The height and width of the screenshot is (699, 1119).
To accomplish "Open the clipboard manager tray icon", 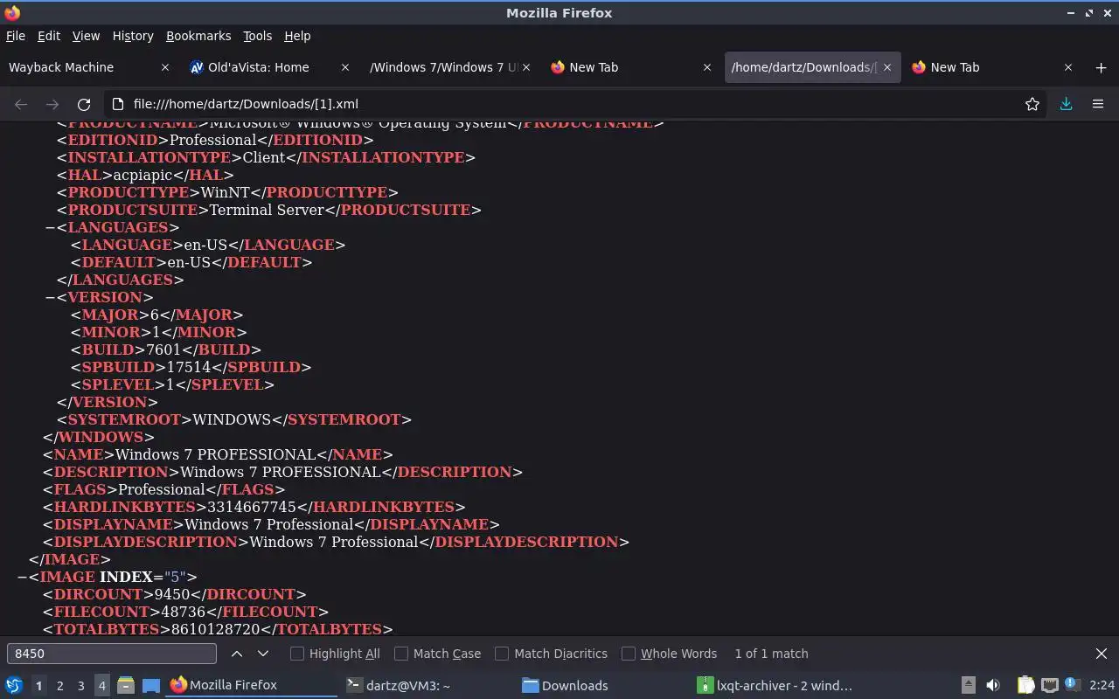I will point(1025,685).
